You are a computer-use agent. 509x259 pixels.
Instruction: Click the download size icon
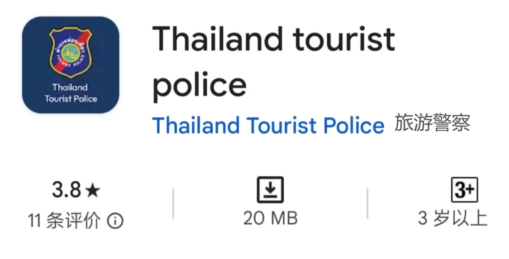pos(270,190)
